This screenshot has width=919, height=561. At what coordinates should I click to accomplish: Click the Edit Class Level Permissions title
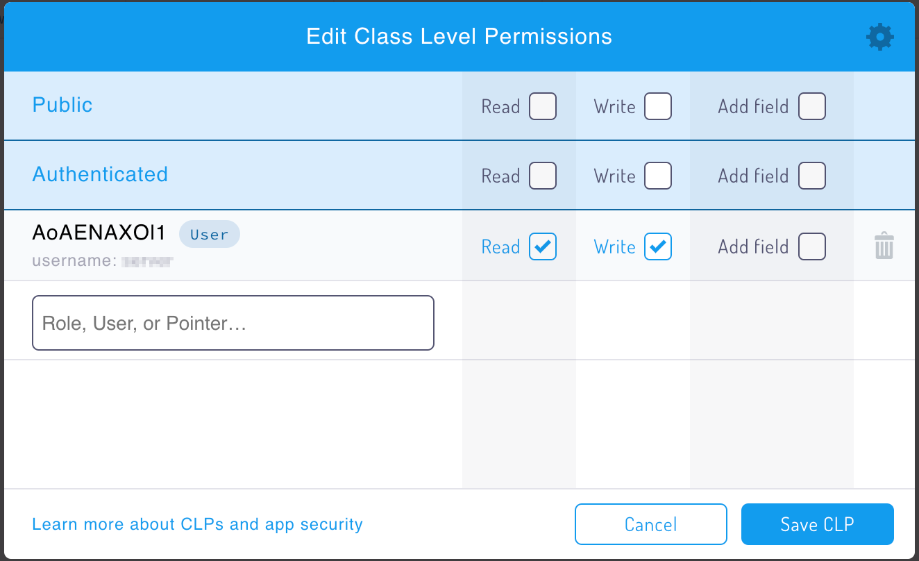pyautogui.click(x=459, y=36)
